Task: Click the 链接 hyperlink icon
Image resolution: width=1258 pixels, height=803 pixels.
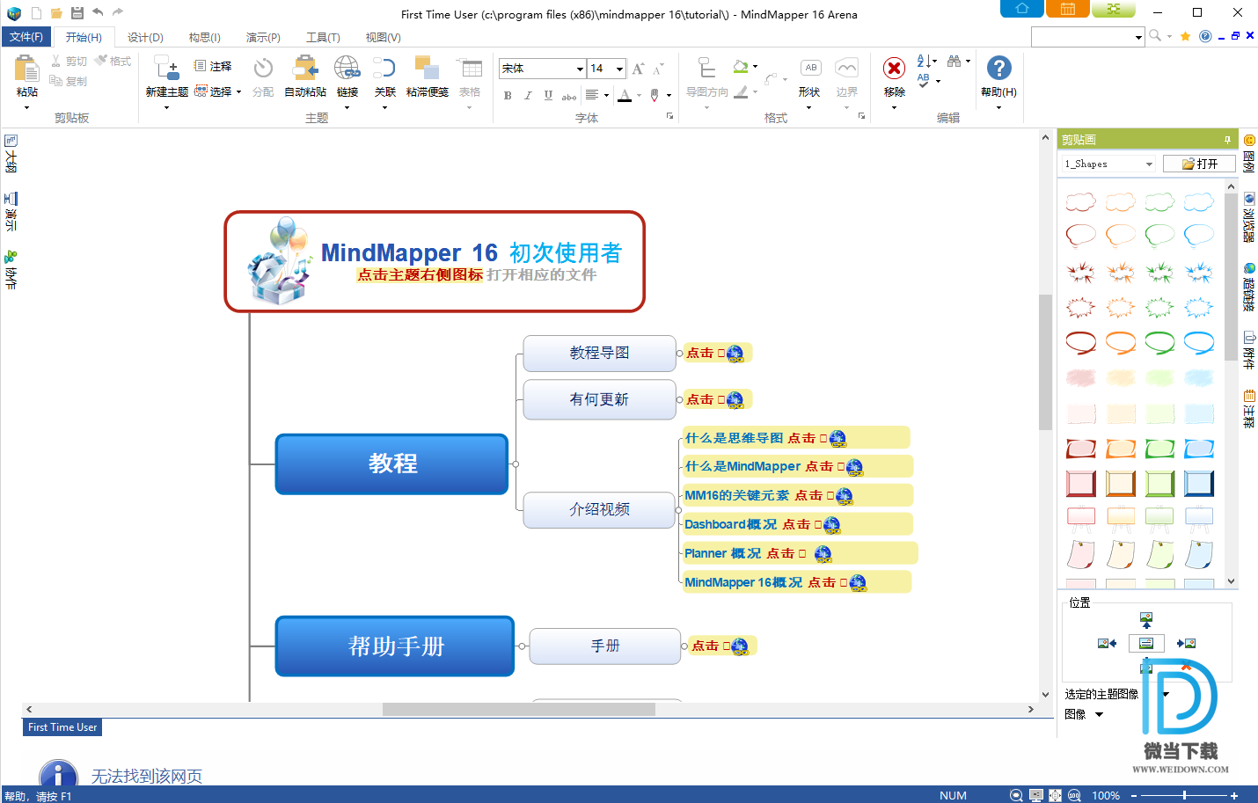Action: pos(347,68)
